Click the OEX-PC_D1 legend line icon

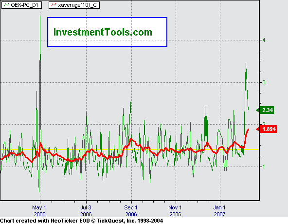(x=6, y=5)
